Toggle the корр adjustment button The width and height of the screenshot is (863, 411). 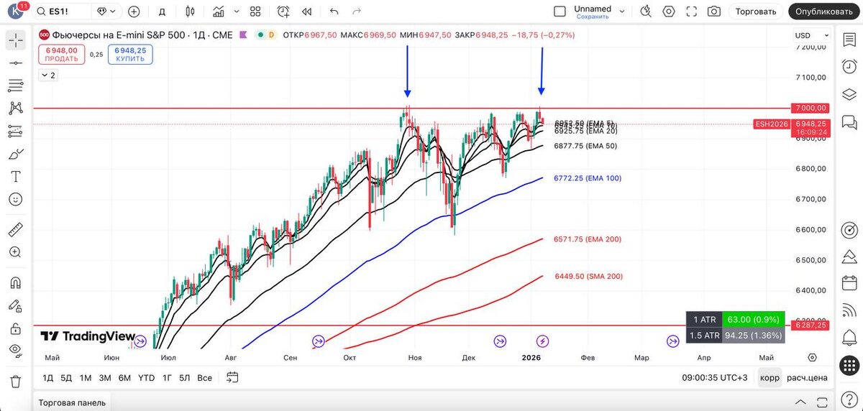click(x=770, y=378)
